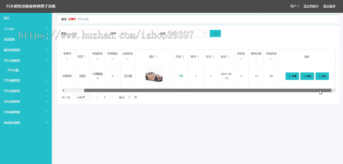
Task: Sort the table by the 姓名 column arrows
Action: [x=213, y=57]
